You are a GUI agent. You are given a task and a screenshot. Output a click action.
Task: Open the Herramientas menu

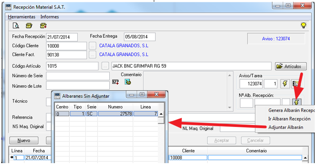coord(22,17)
